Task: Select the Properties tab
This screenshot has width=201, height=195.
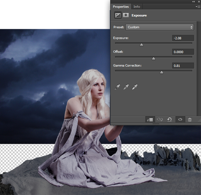Action: click(121, 6)
